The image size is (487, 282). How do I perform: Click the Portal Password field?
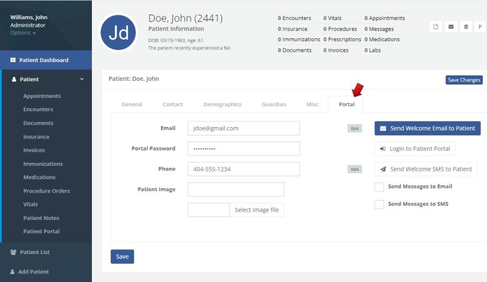pyautogui.click(x=243, y=149)
